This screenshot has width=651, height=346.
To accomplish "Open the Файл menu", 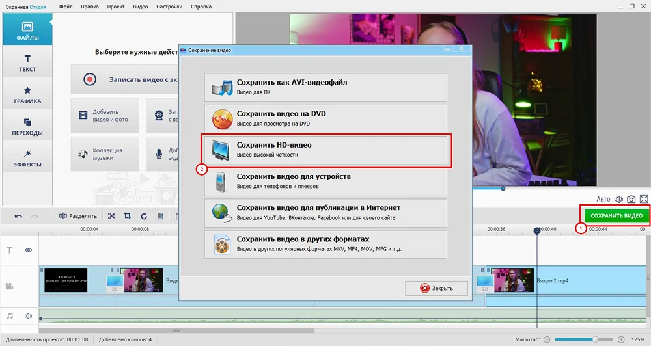I will pyautogui.click(x=66, y=7).
